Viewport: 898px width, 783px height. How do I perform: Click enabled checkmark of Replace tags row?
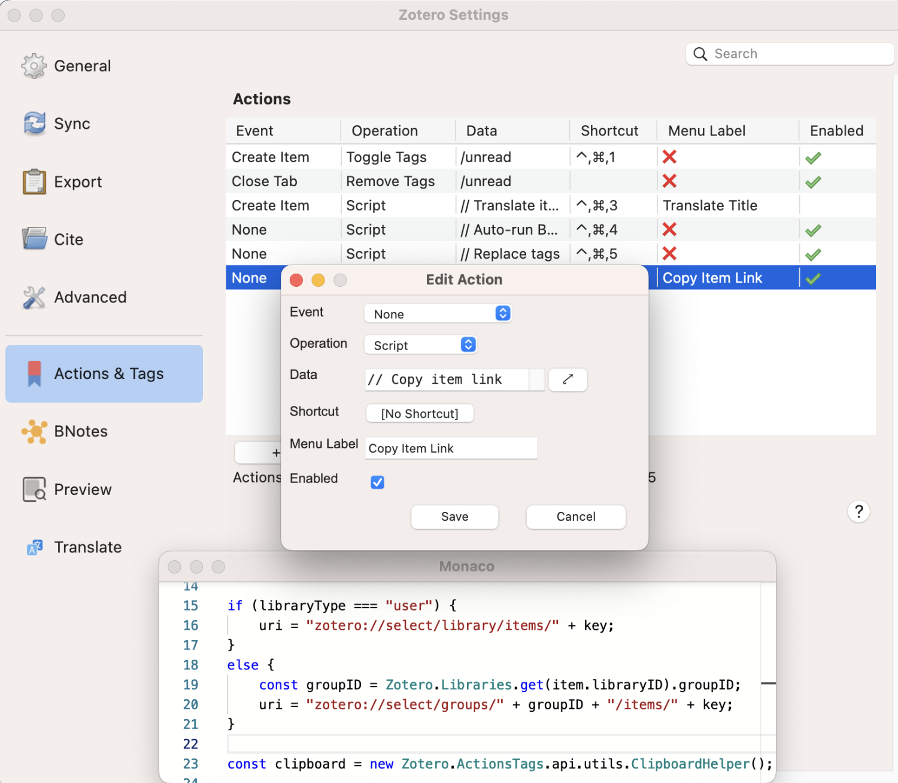click(813, 254)
